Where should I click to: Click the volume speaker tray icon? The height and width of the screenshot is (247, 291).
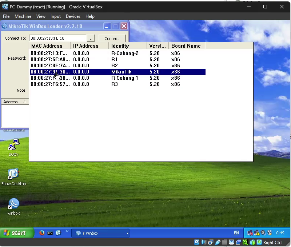[x=263, y=233]
